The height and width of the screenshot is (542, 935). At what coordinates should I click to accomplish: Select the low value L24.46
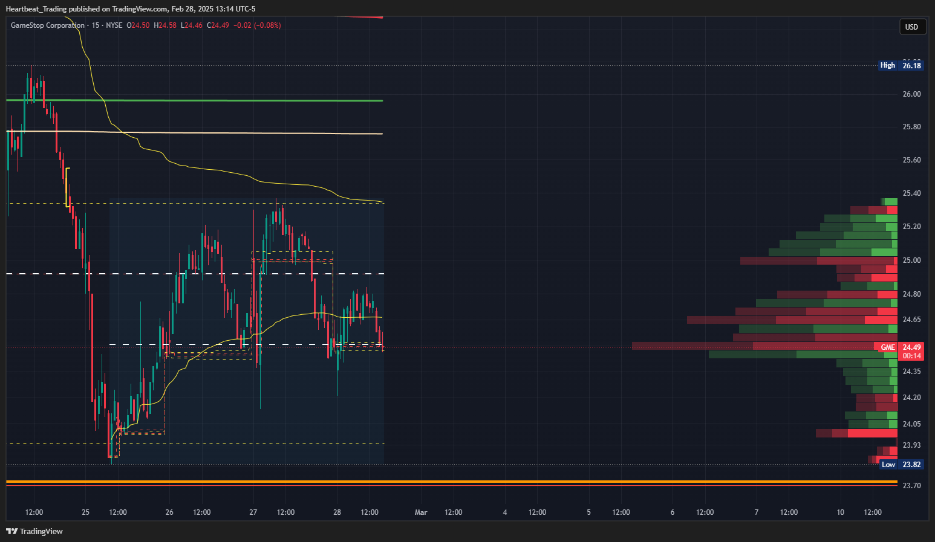click(x=192, y=25)
